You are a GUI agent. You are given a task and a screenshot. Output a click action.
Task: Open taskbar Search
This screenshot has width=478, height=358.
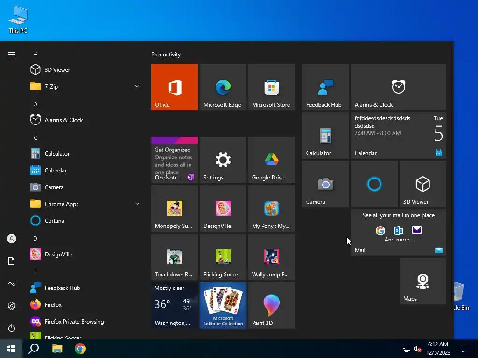point(34,349)
